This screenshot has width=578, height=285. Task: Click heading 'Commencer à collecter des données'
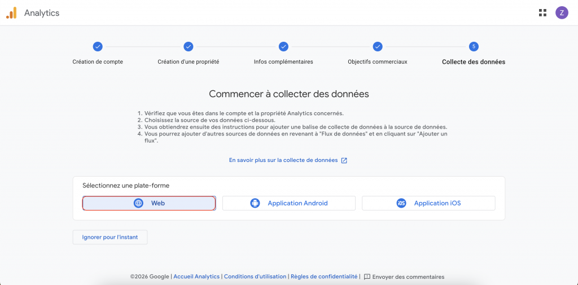point(289,94)
